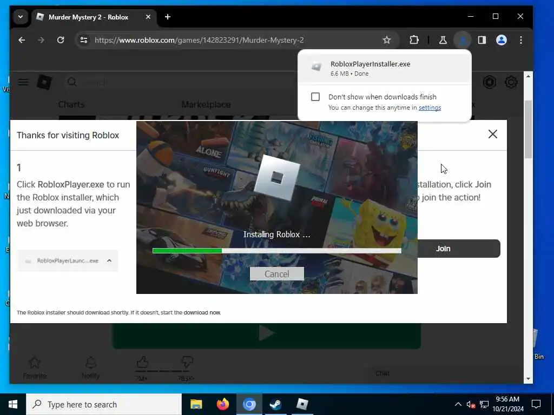Open the Chrome extensions puzzle icon
Screen dimensions: 554x415
coord(414,40)
